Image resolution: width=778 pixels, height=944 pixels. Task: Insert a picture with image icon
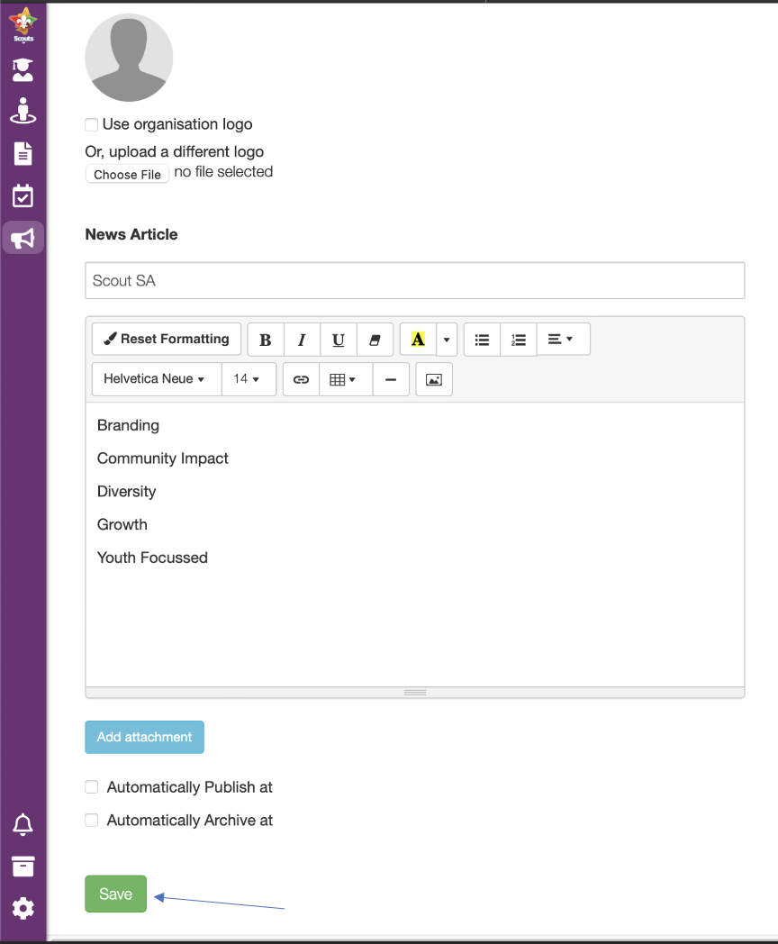(x=434, y=379)
